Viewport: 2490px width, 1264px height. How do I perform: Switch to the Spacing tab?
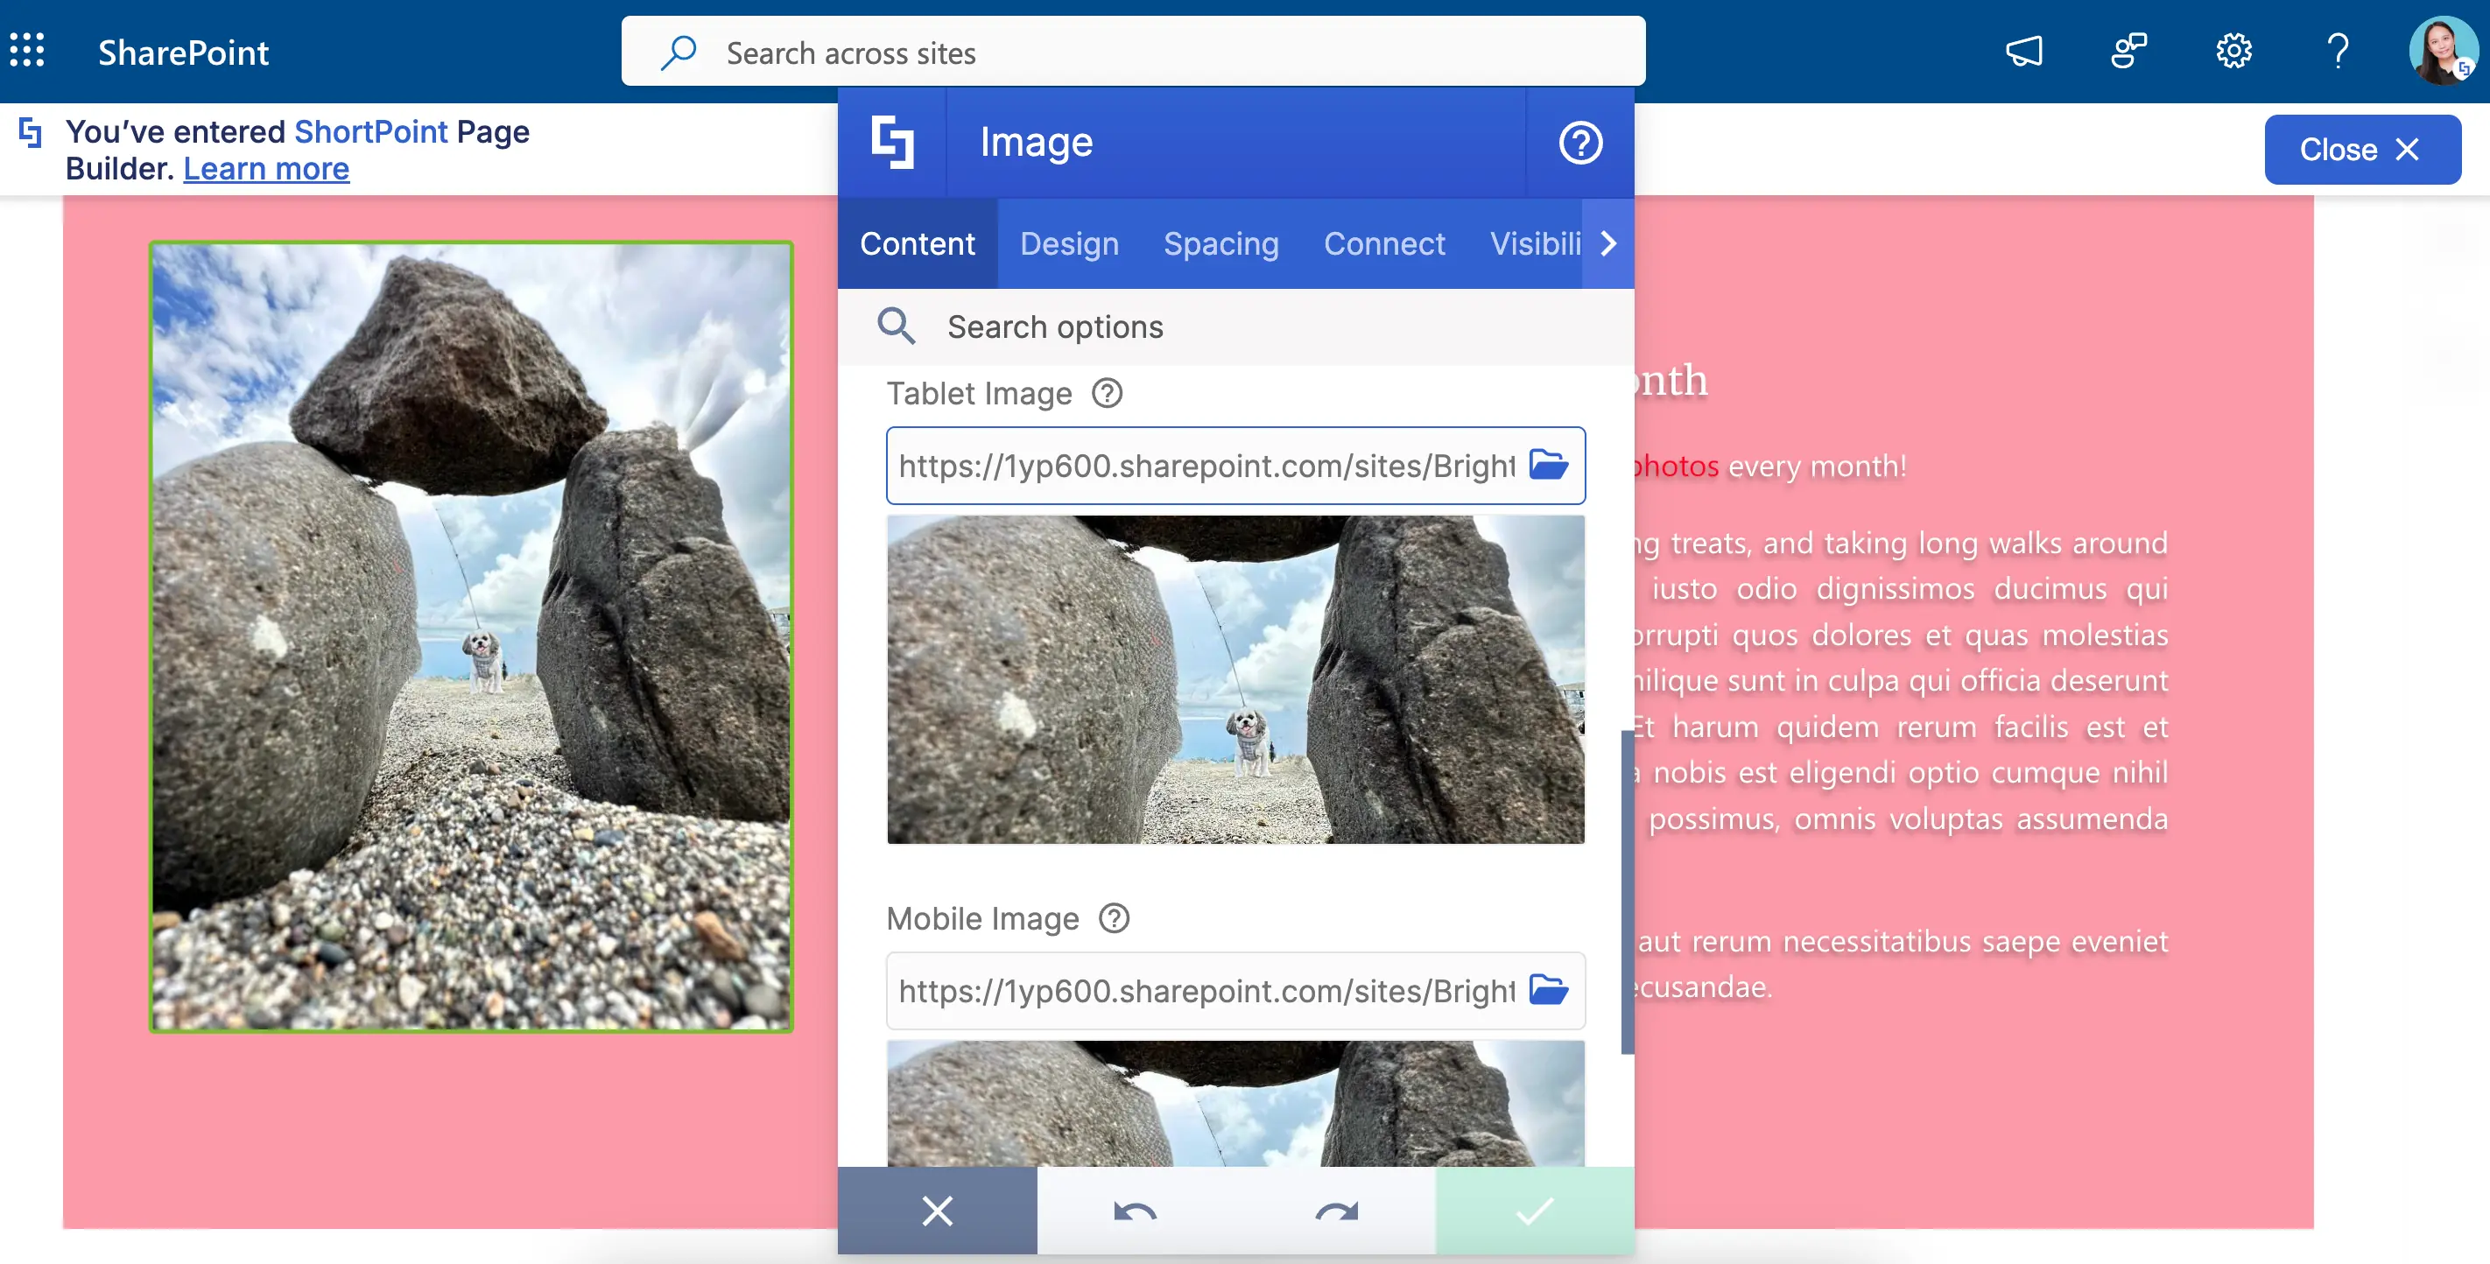coord(1220,243)
